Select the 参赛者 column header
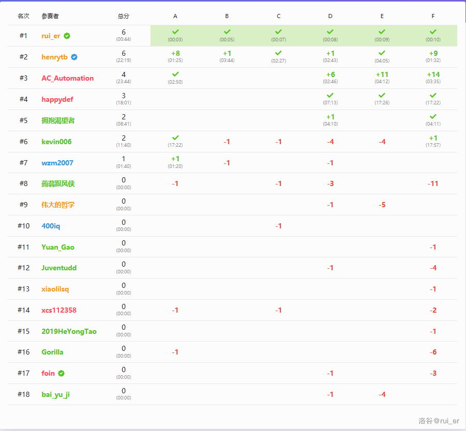466x431 pixels. click(x=50, y=16)
